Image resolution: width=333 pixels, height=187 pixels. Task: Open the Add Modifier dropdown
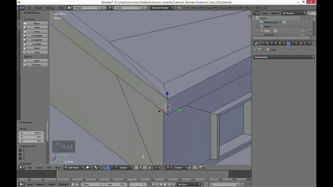pos(284,57)
